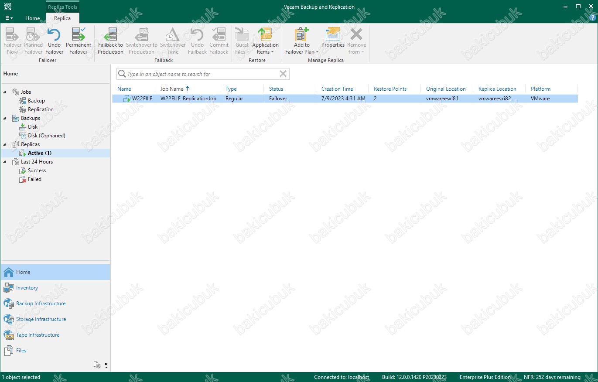The height and width of the screenshot is (382, 598).
Task: Open the Inventory navigation view
Action: 55,288
